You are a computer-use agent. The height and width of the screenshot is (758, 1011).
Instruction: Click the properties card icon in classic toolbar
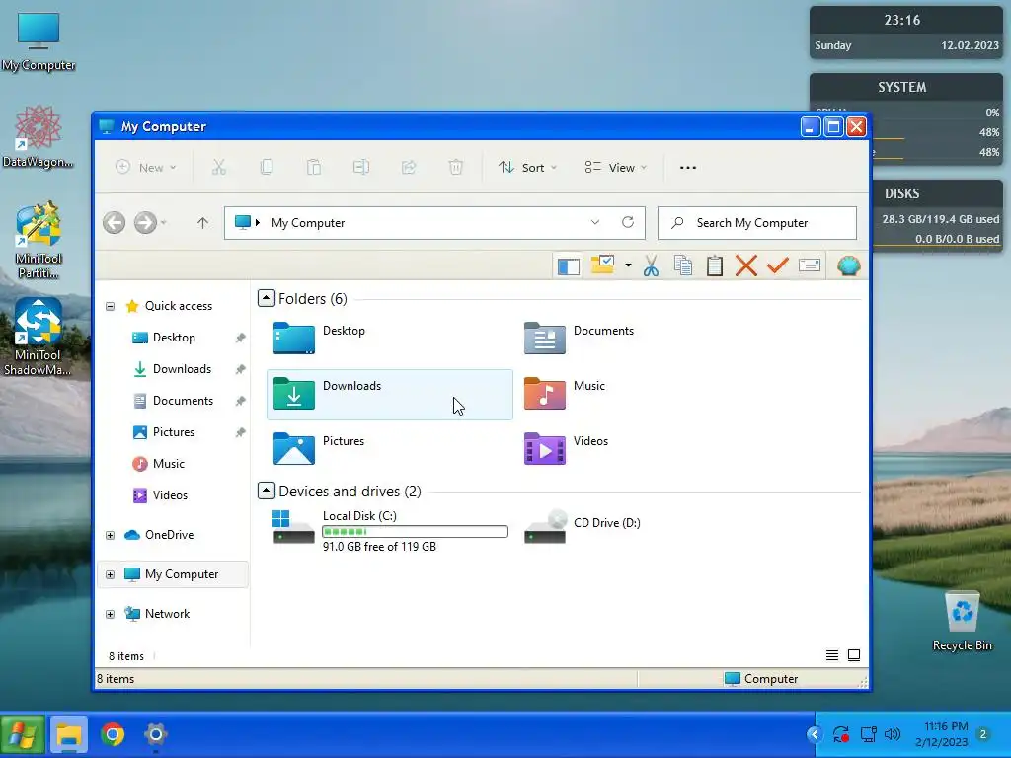pos(810,265)
